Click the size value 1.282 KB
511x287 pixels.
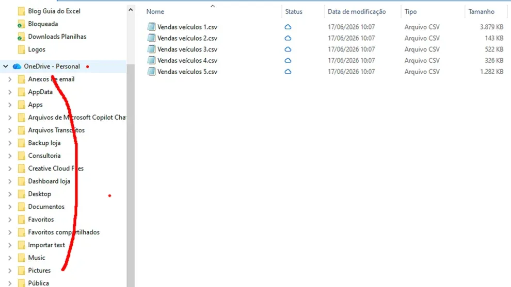pos(491,72)
